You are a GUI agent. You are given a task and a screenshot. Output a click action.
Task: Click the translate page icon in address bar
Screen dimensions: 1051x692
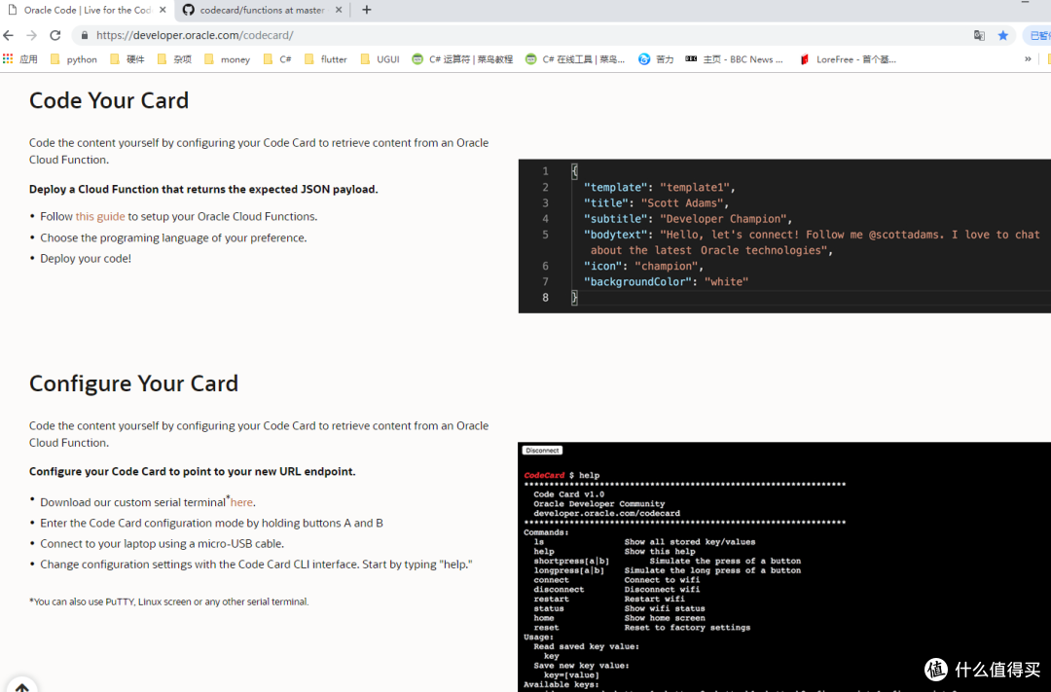click(x=979, y=36)
